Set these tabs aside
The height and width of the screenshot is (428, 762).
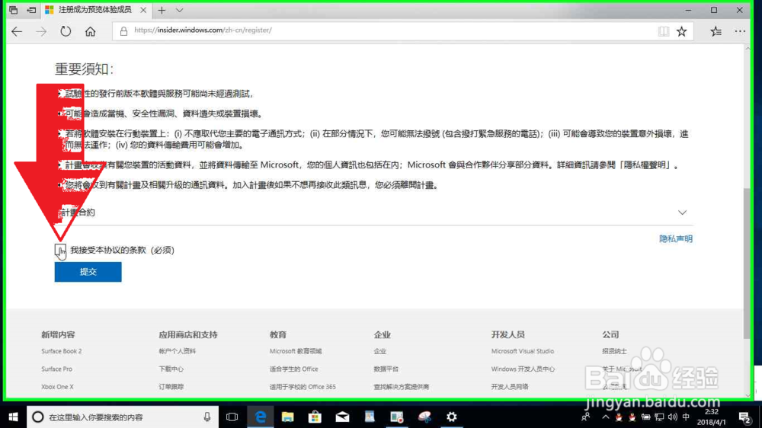pos(31,10)
